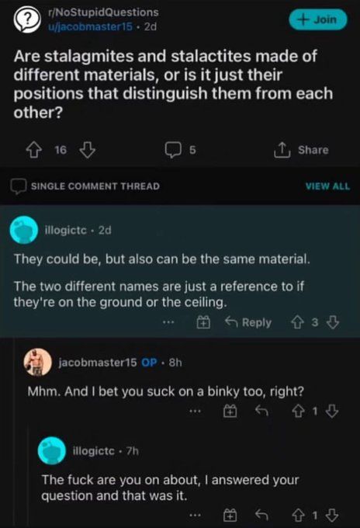Open u/jacobmaster15 profile link in header
The image size is (360, 528).
[x=91, y=26]
